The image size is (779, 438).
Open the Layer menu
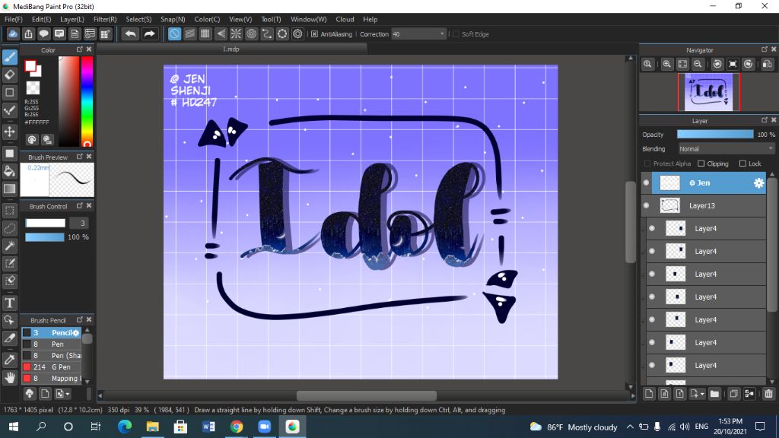tap(72, 19)
